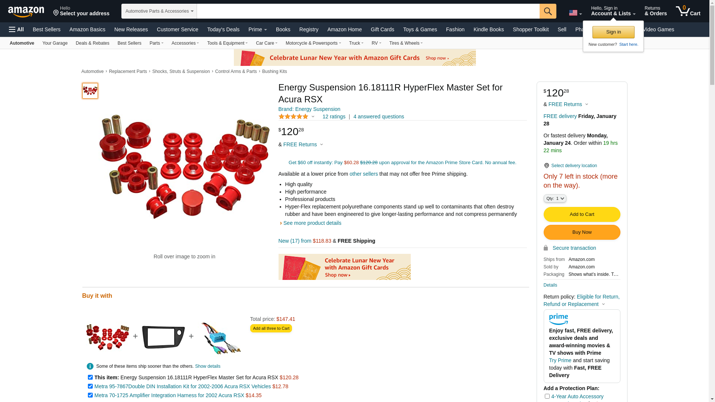
Task: Uncheck the Metra 95-7867 installation kit checkbox
Action: (90, 386)
